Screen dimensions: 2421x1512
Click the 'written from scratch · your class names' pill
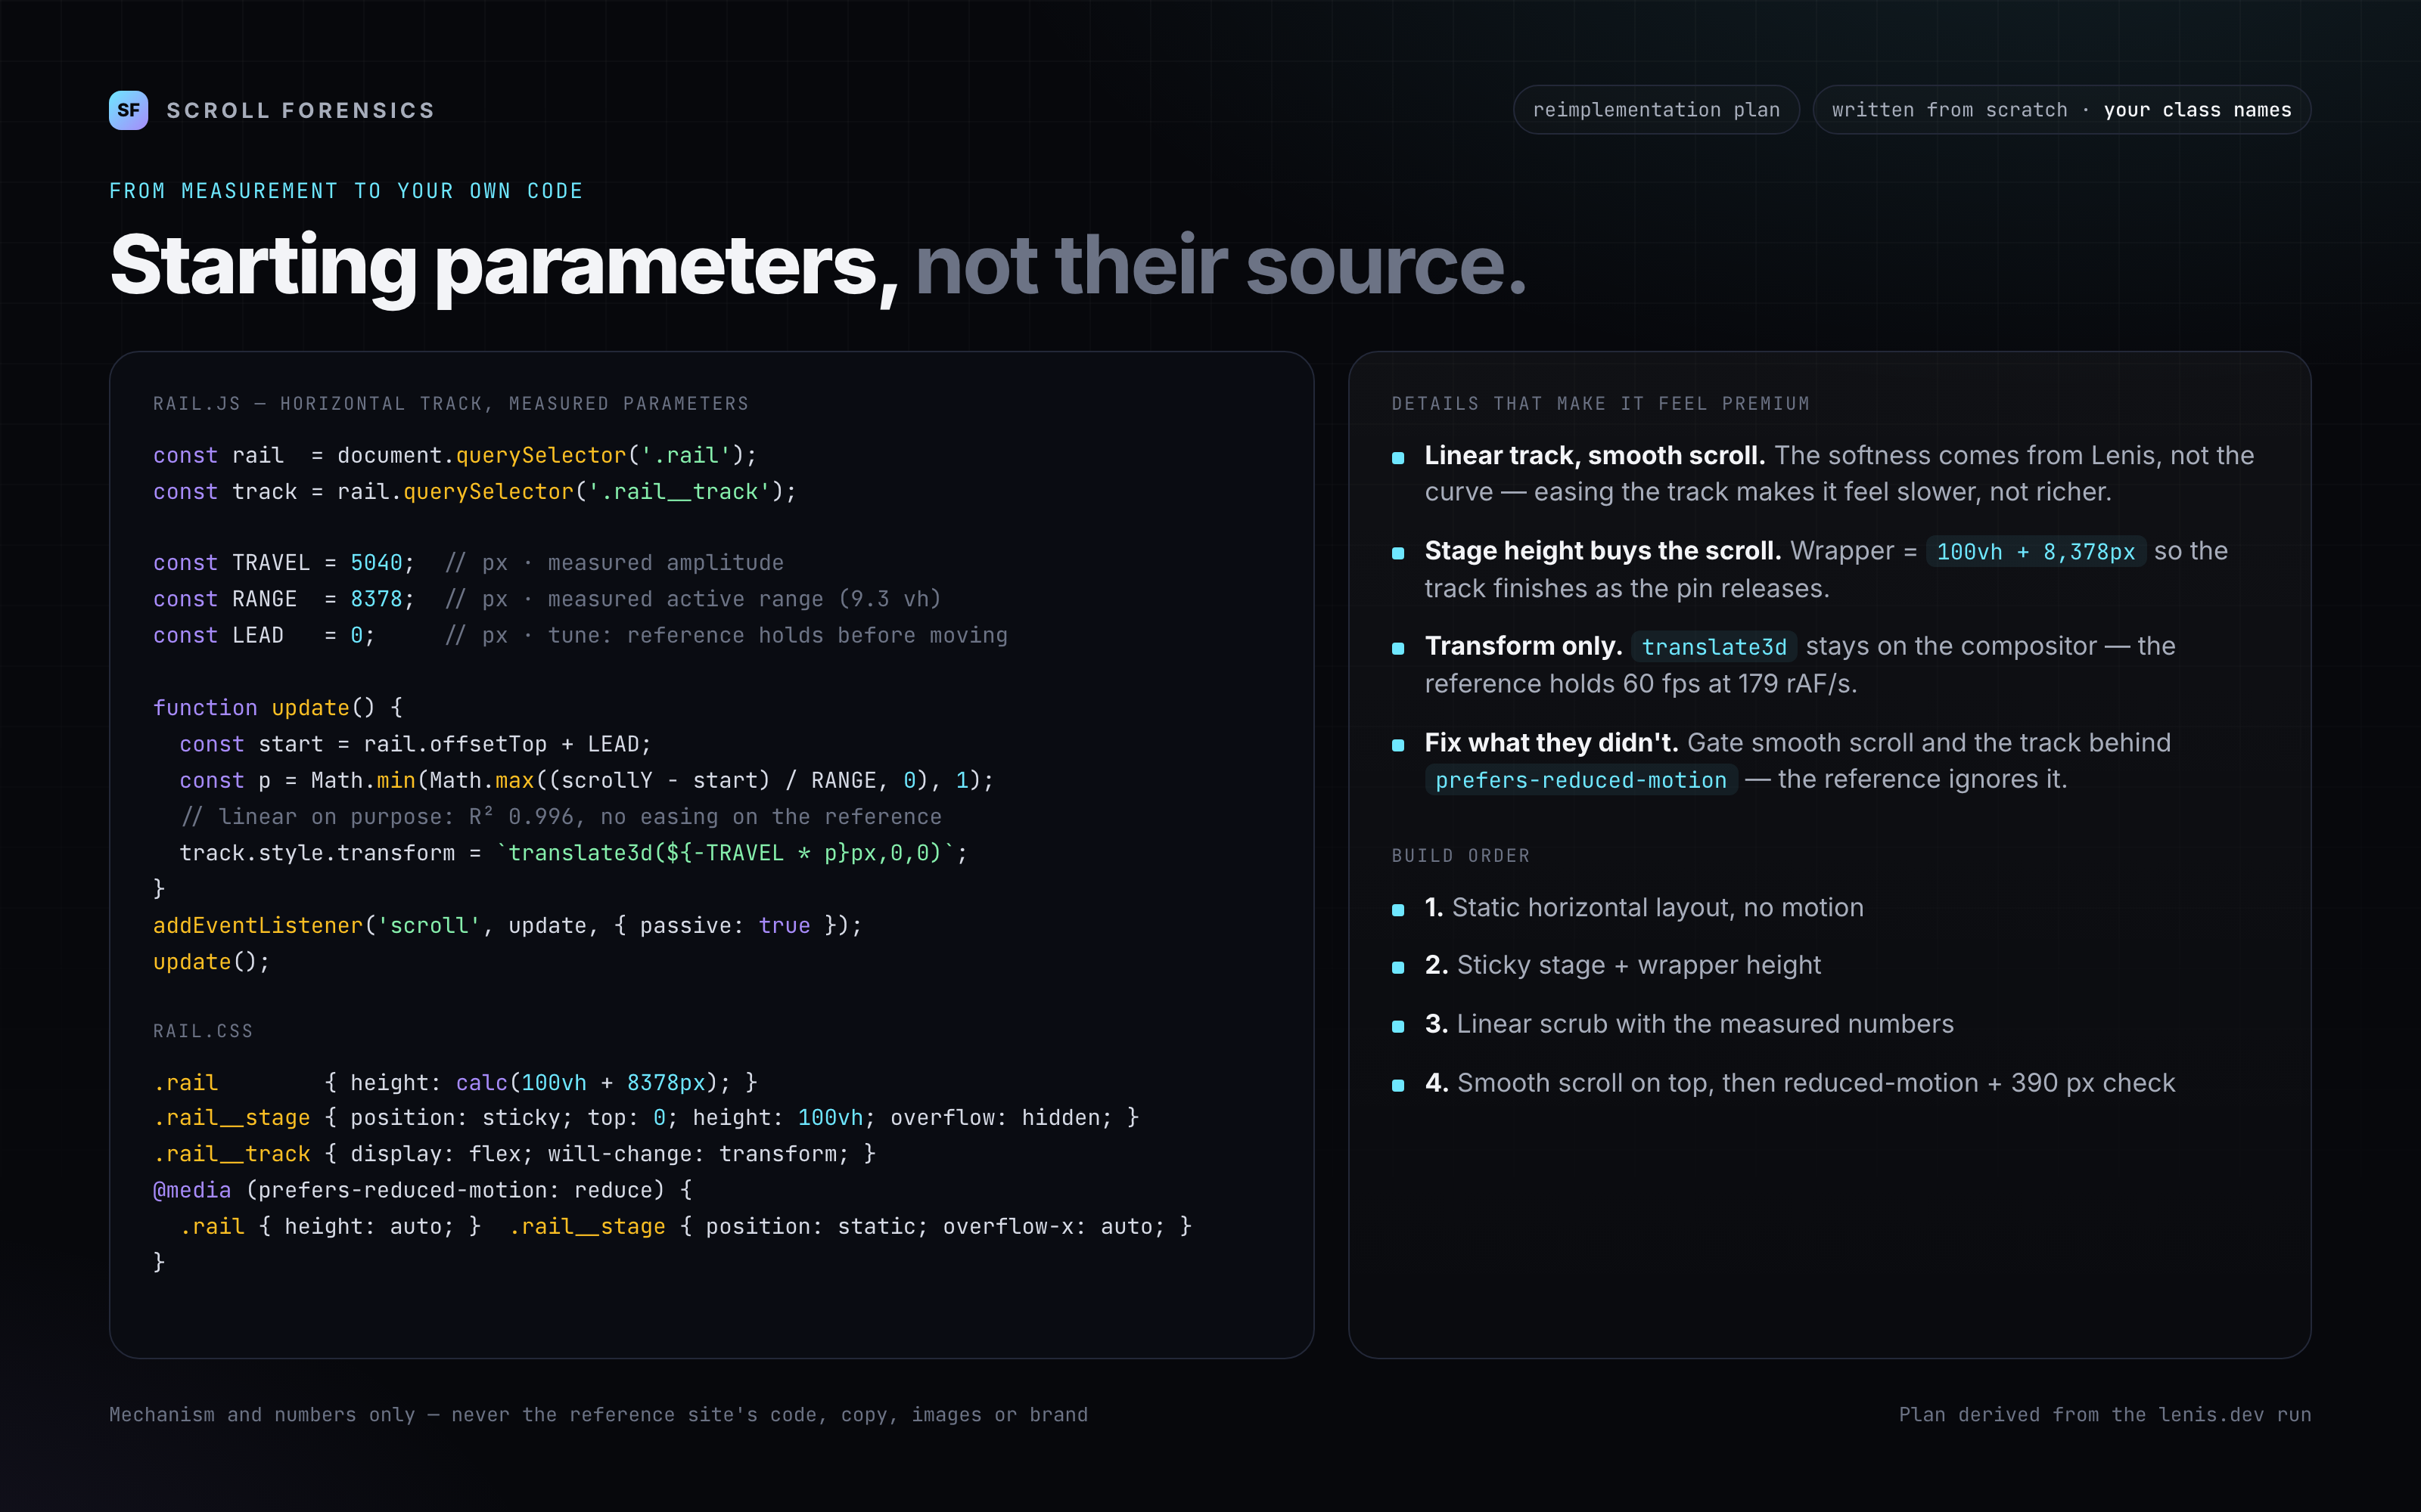[2061, 110]
